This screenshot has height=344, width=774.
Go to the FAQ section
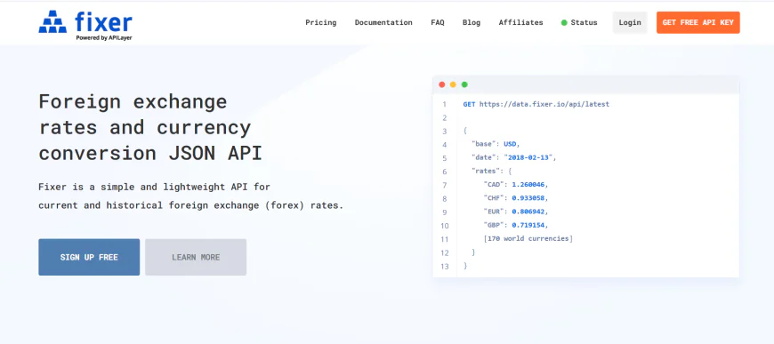pos(438,23)
